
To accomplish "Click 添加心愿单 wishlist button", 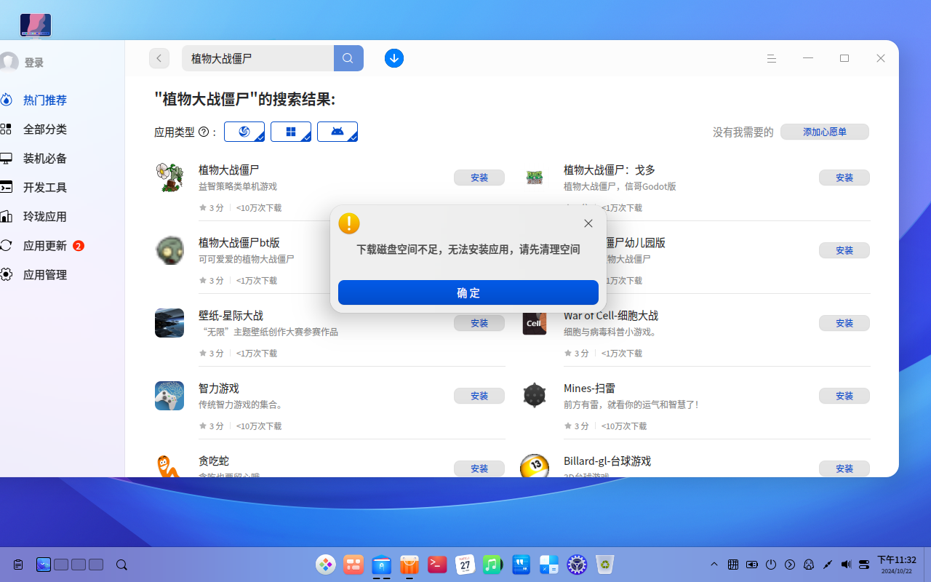I will [825, 132].
